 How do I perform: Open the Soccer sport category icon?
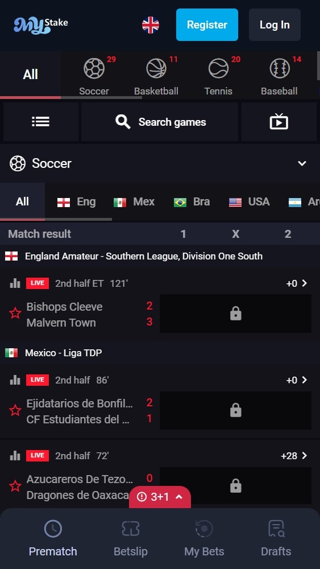[94, 69]
